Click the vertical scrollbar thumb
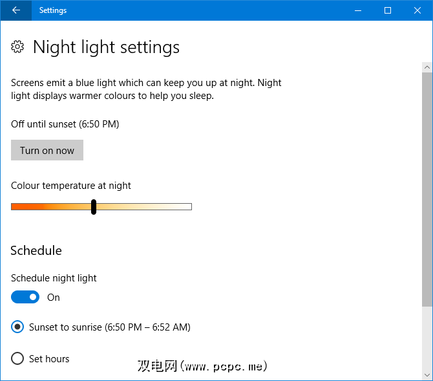433x381 pixels. click(427, 188)
